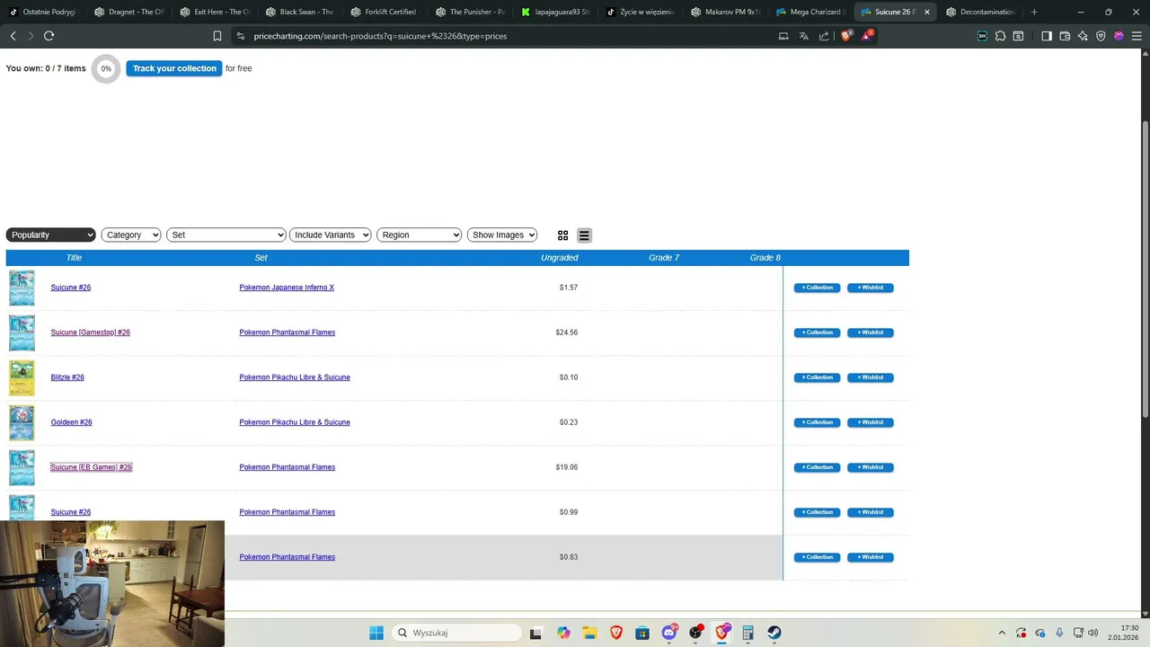
Task: Switch to list view layout
Action: 584,235
